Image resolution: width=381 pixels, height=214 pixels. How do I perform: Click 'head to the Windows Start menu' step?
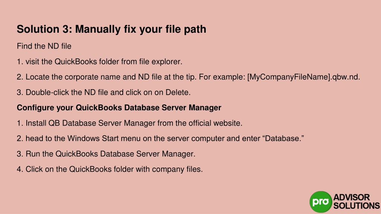pyautogui.click(x=160, y=139)
